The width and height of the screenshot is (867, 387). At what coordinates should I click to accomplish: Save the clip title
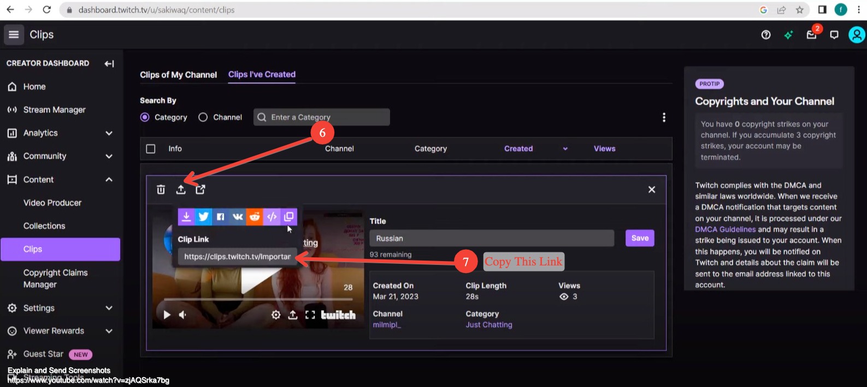click(640, 238)
